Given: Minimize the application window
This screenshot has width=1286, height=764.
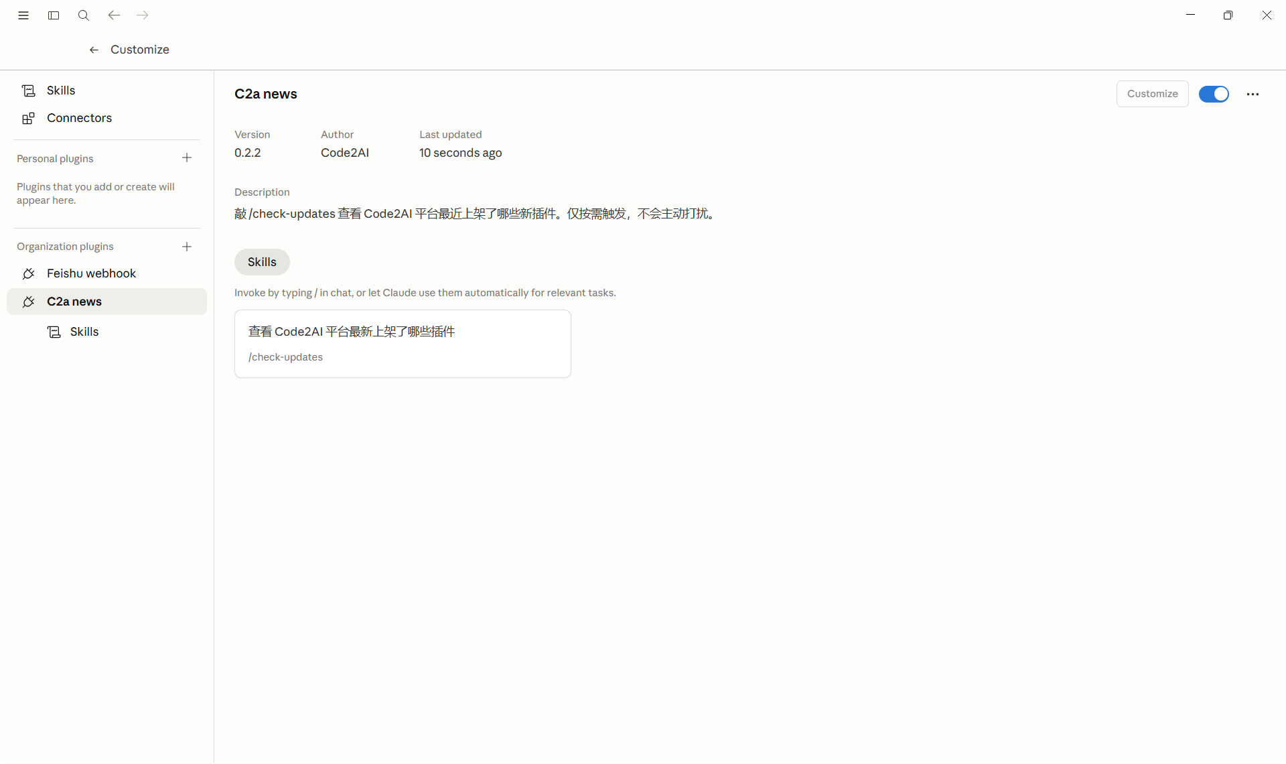Looking at the screenshot, I should coord(1190,15).
